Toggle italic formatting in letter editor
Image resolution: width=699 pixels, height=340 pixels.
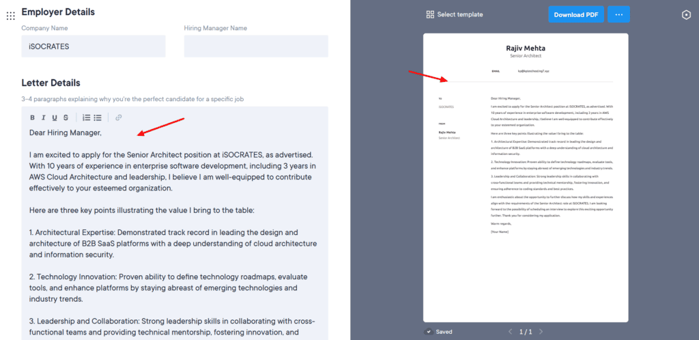[44, 117]
